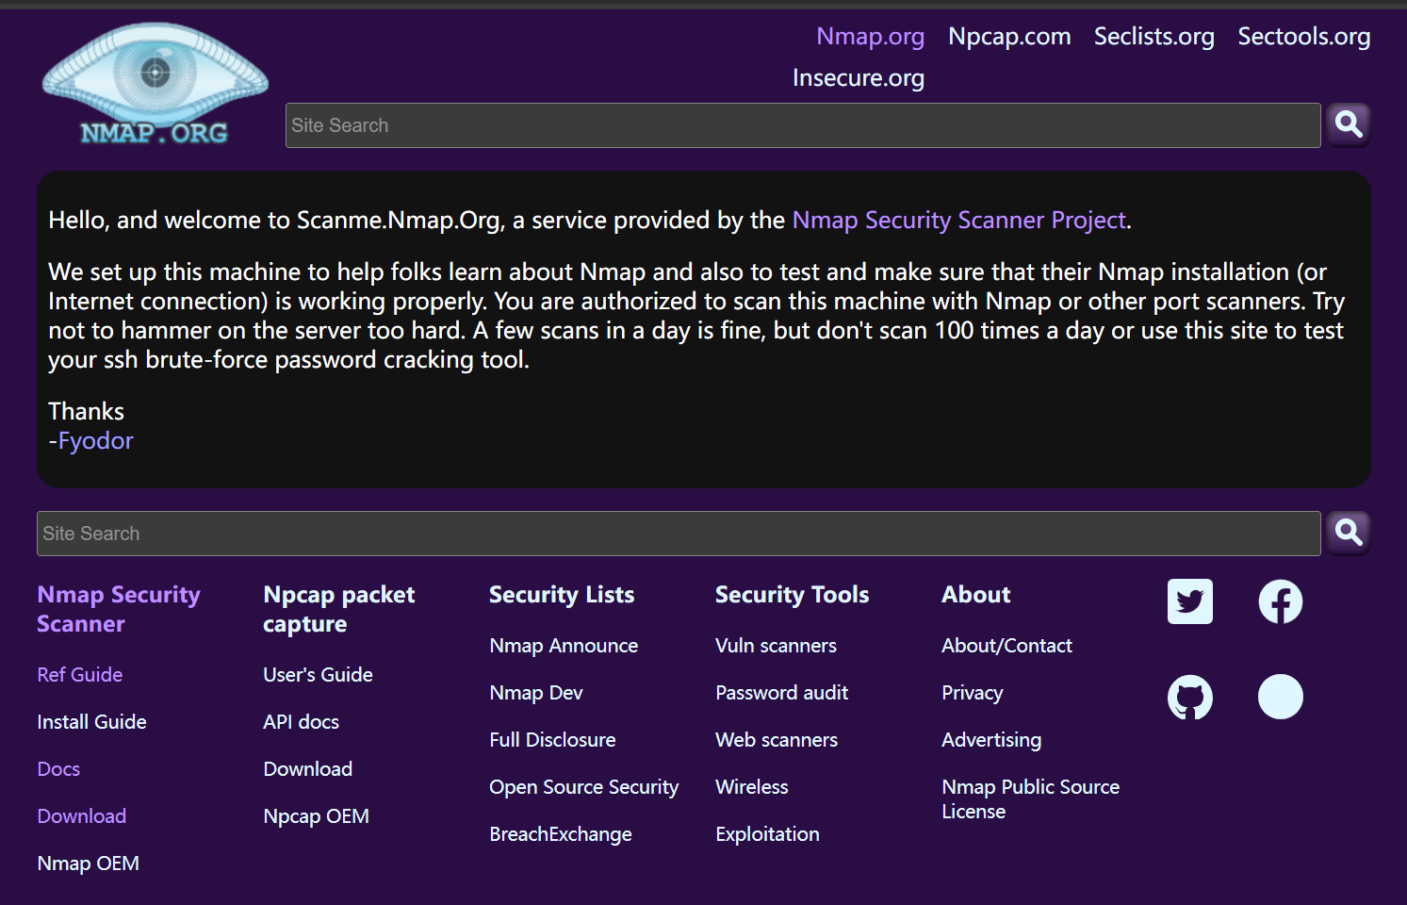Open the Open Source Security list
1407x905 pixels.
coord(584,787)
